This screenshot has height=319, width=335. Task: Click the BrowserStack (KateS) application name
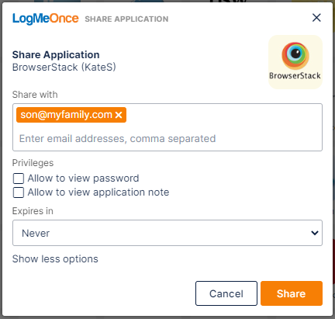click(x=64, y=68)
